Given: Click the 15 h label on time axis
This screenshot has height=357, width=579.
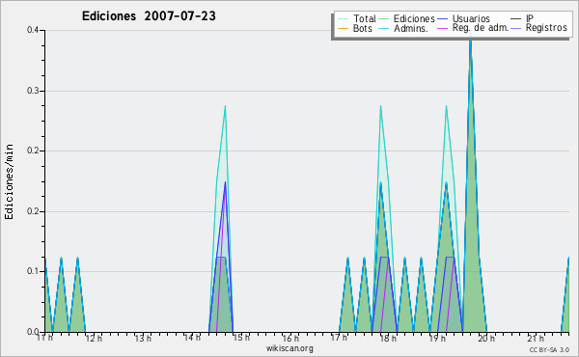Looking at the screenshot, I should pyautogui.click(x=241, y=338).
